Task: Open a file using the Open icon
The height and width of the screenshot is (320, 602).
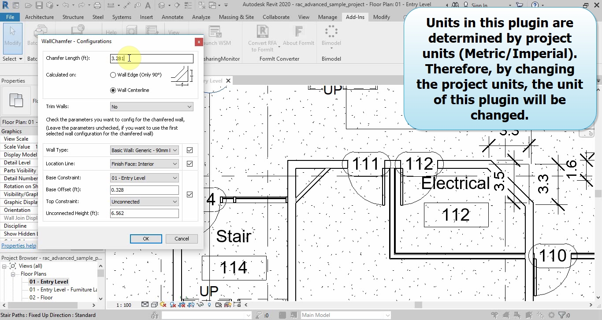Action: 28,4
